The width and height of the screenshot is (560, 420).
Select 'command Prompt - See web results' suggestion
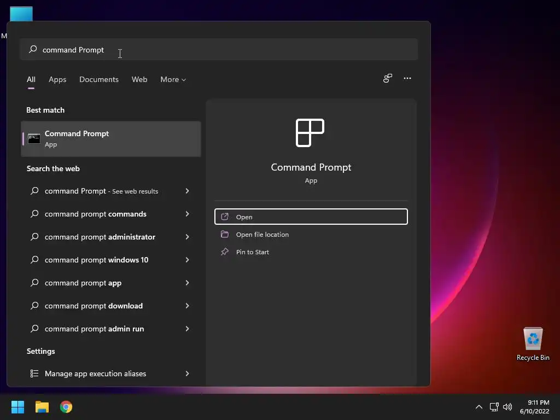pyautogui.click(x=110, y=191)
